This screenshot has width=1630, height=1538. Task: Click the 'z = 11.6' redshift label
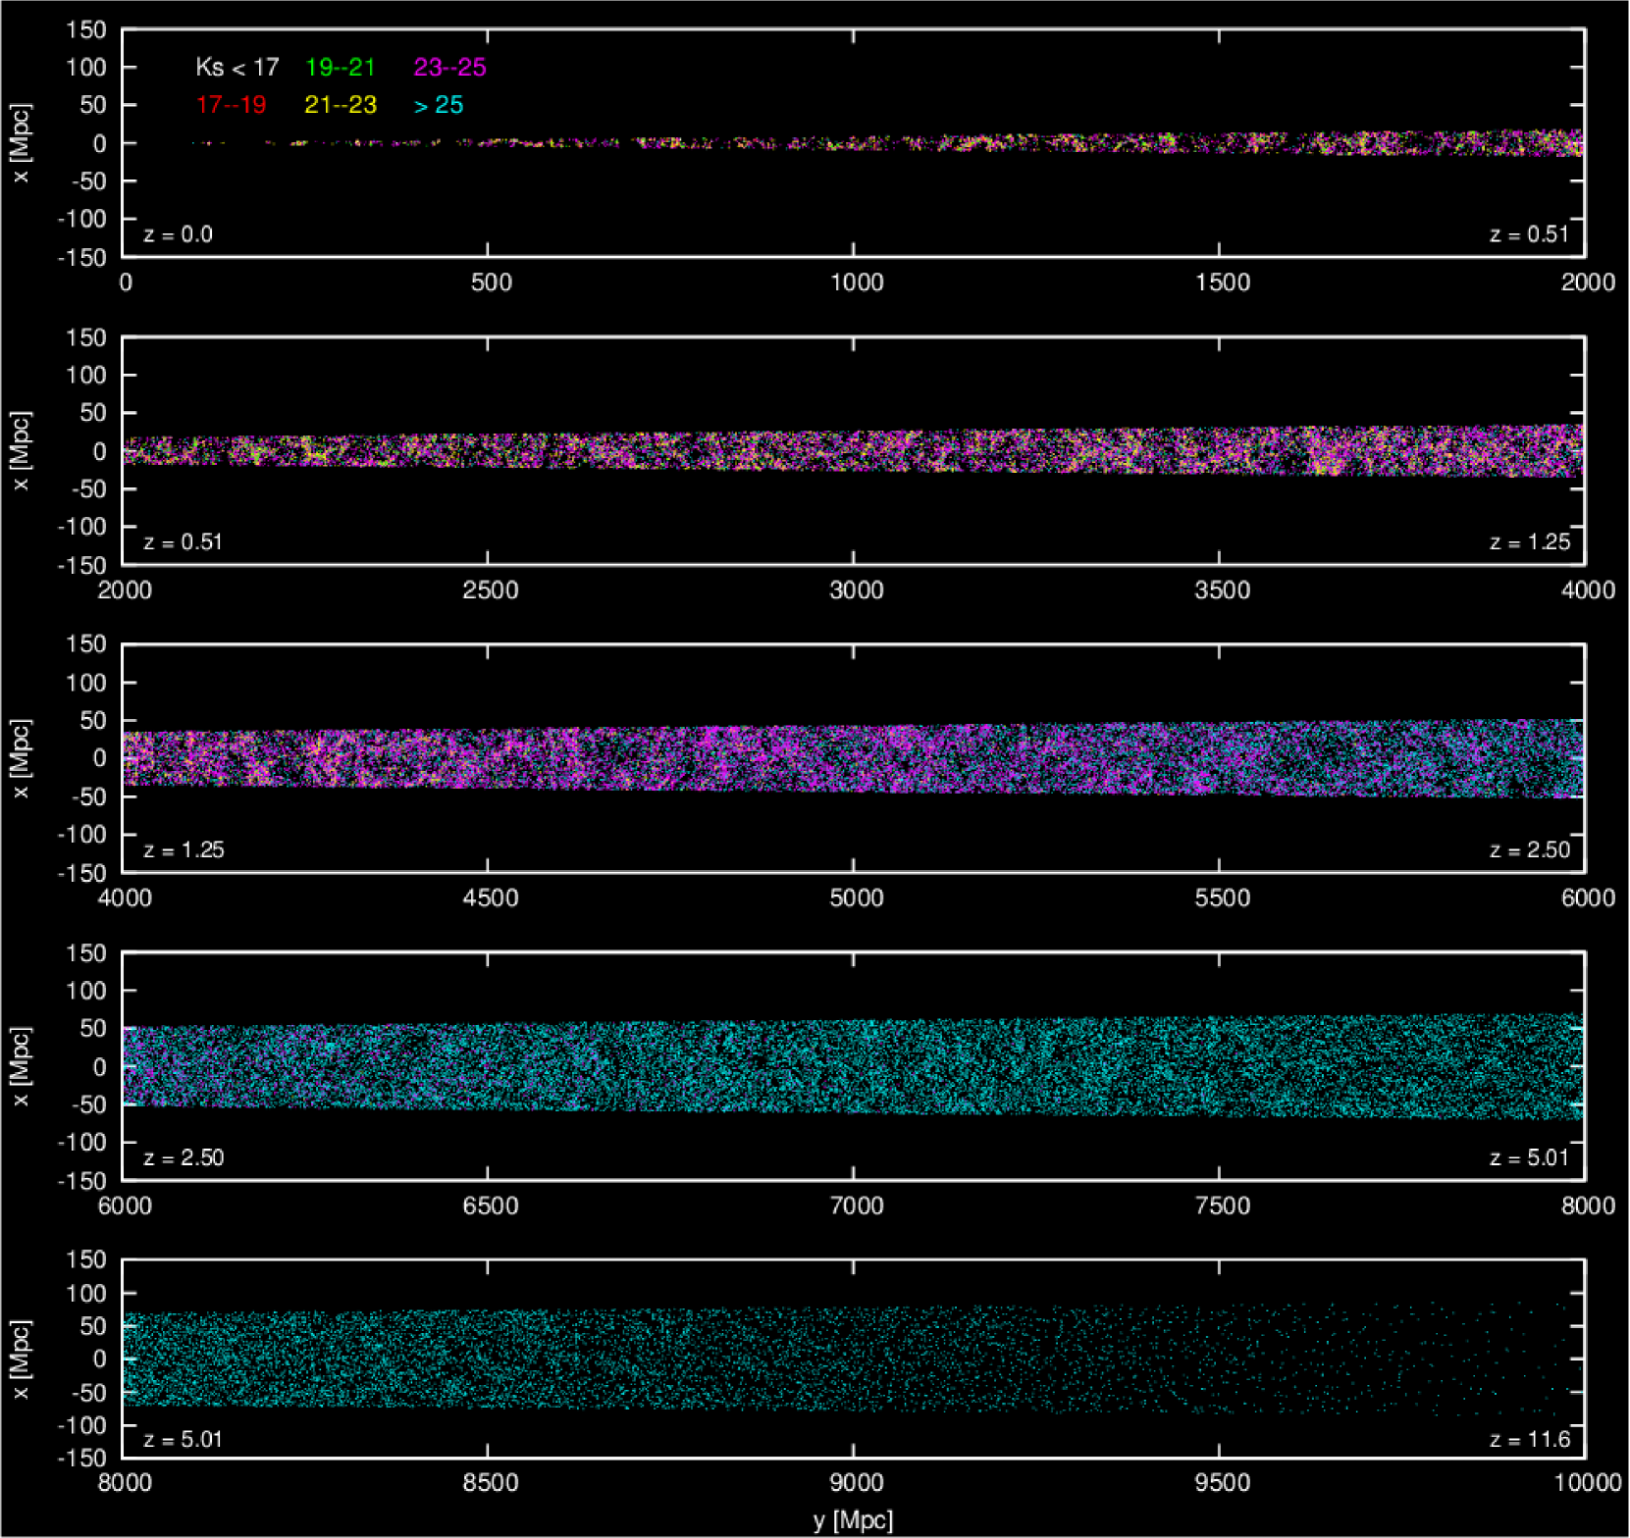click(x=1530, y=1440)
